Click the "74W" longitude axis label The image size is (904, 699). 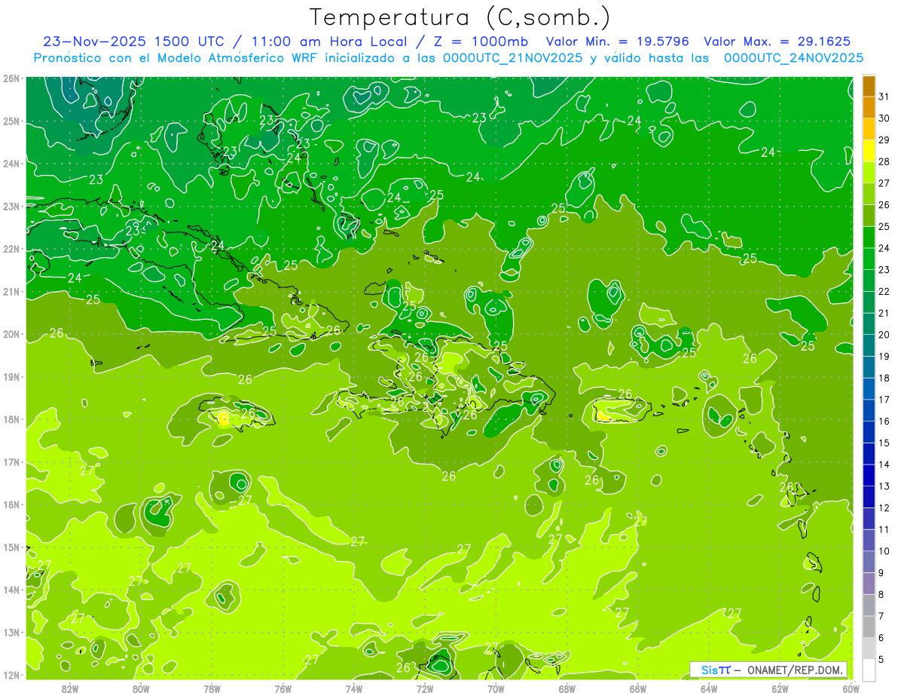point(353,688)
